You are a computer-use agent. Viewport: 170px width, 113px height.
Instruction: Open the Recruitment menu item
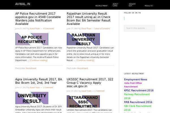(101, 6)
